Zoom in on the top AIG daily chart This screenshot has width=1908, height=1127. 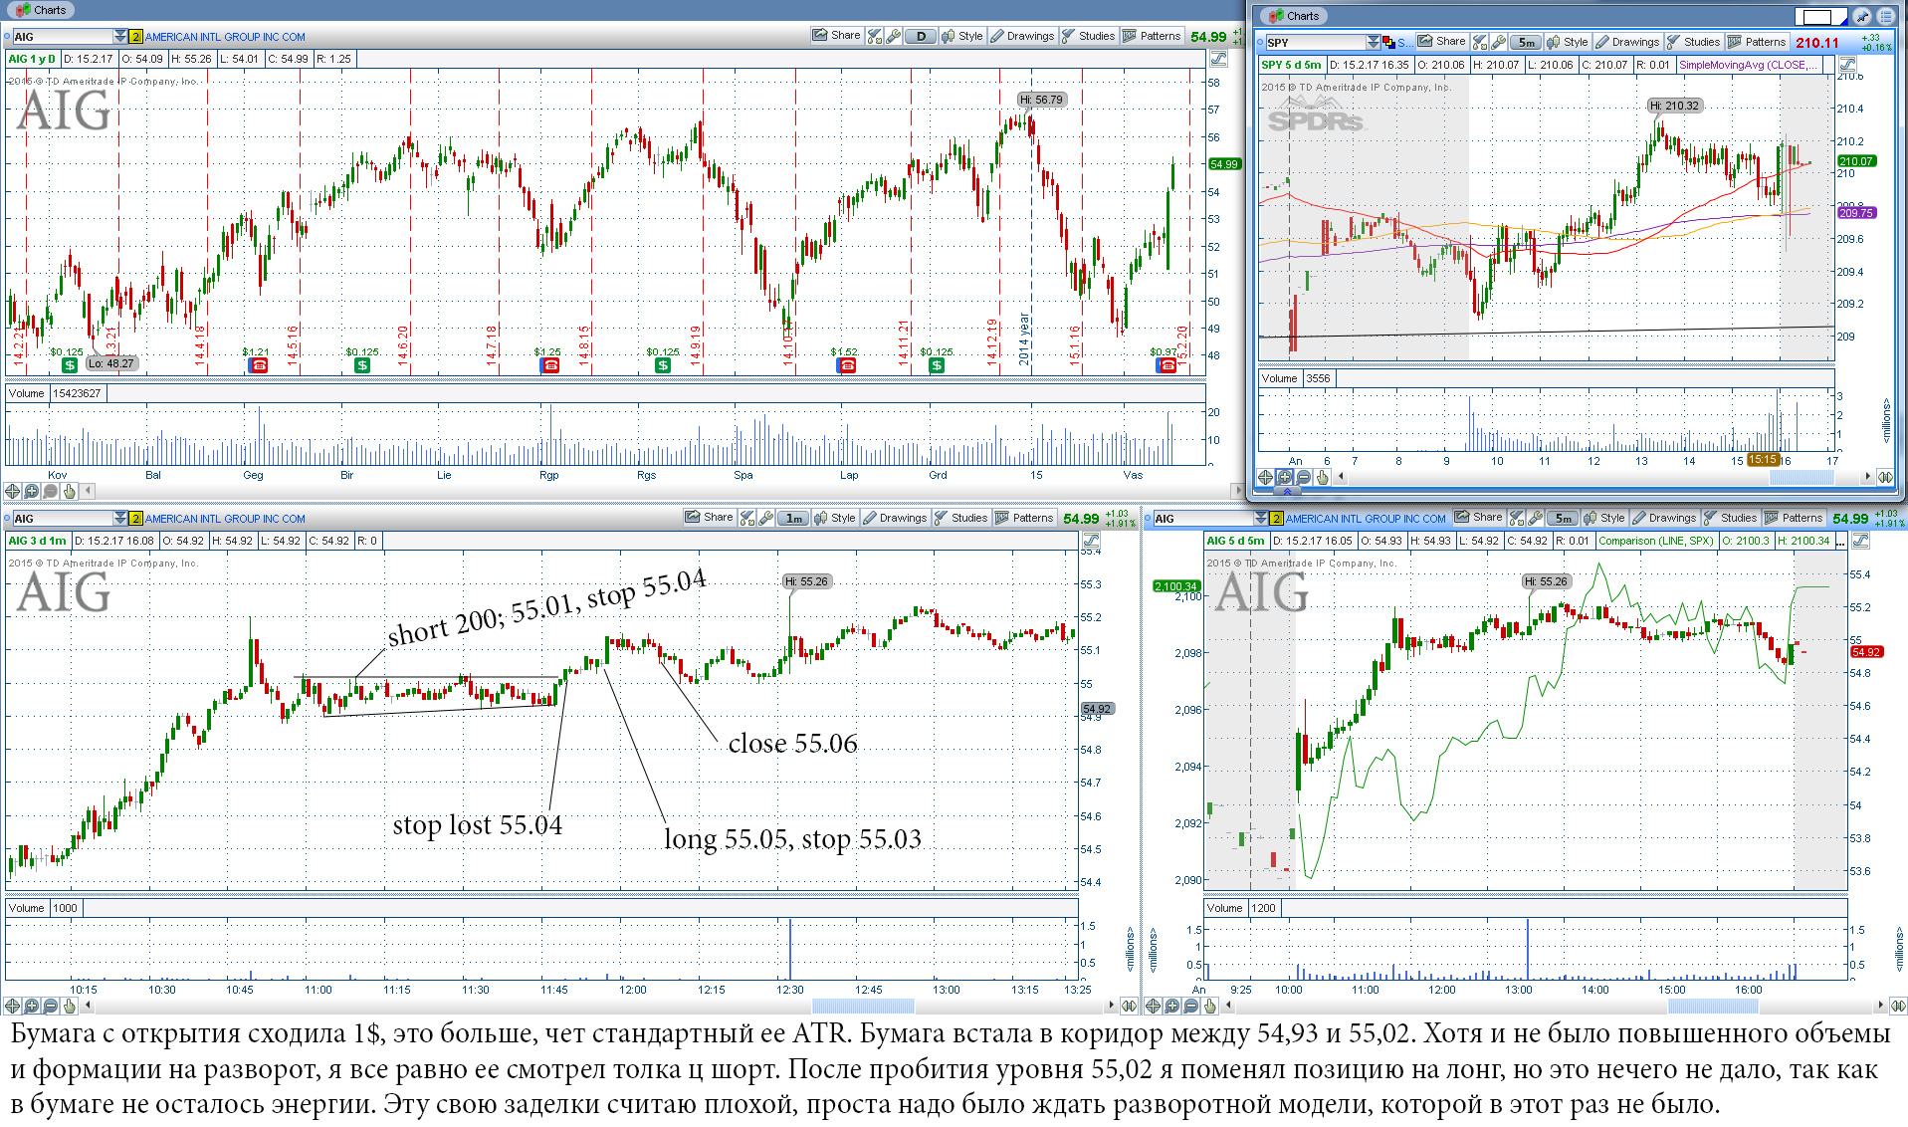32,491
